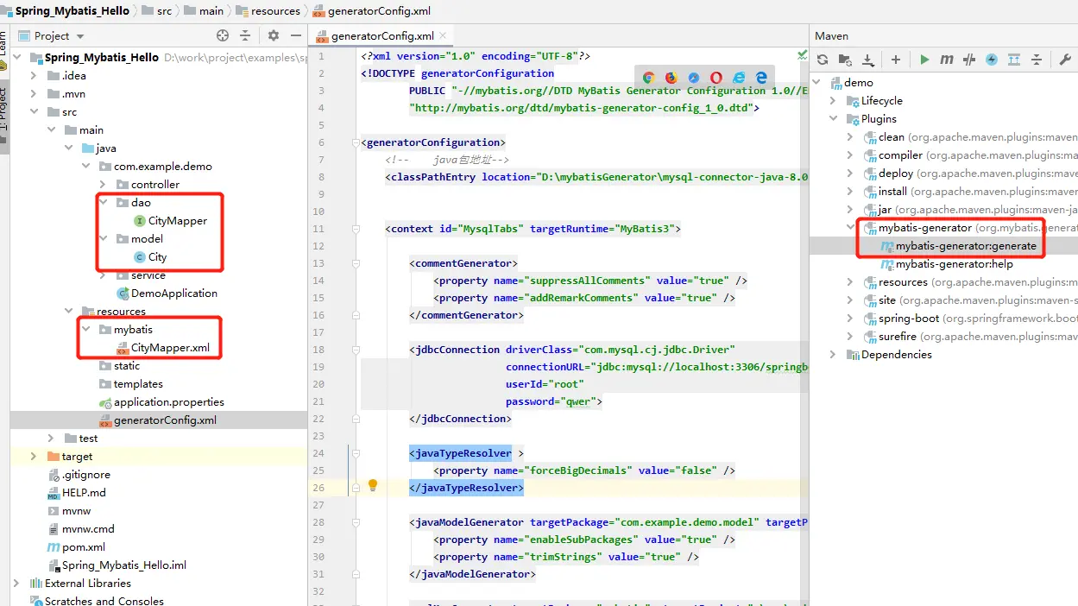
Task: Run Maven build with green play icon
Action: pos(924,60)
